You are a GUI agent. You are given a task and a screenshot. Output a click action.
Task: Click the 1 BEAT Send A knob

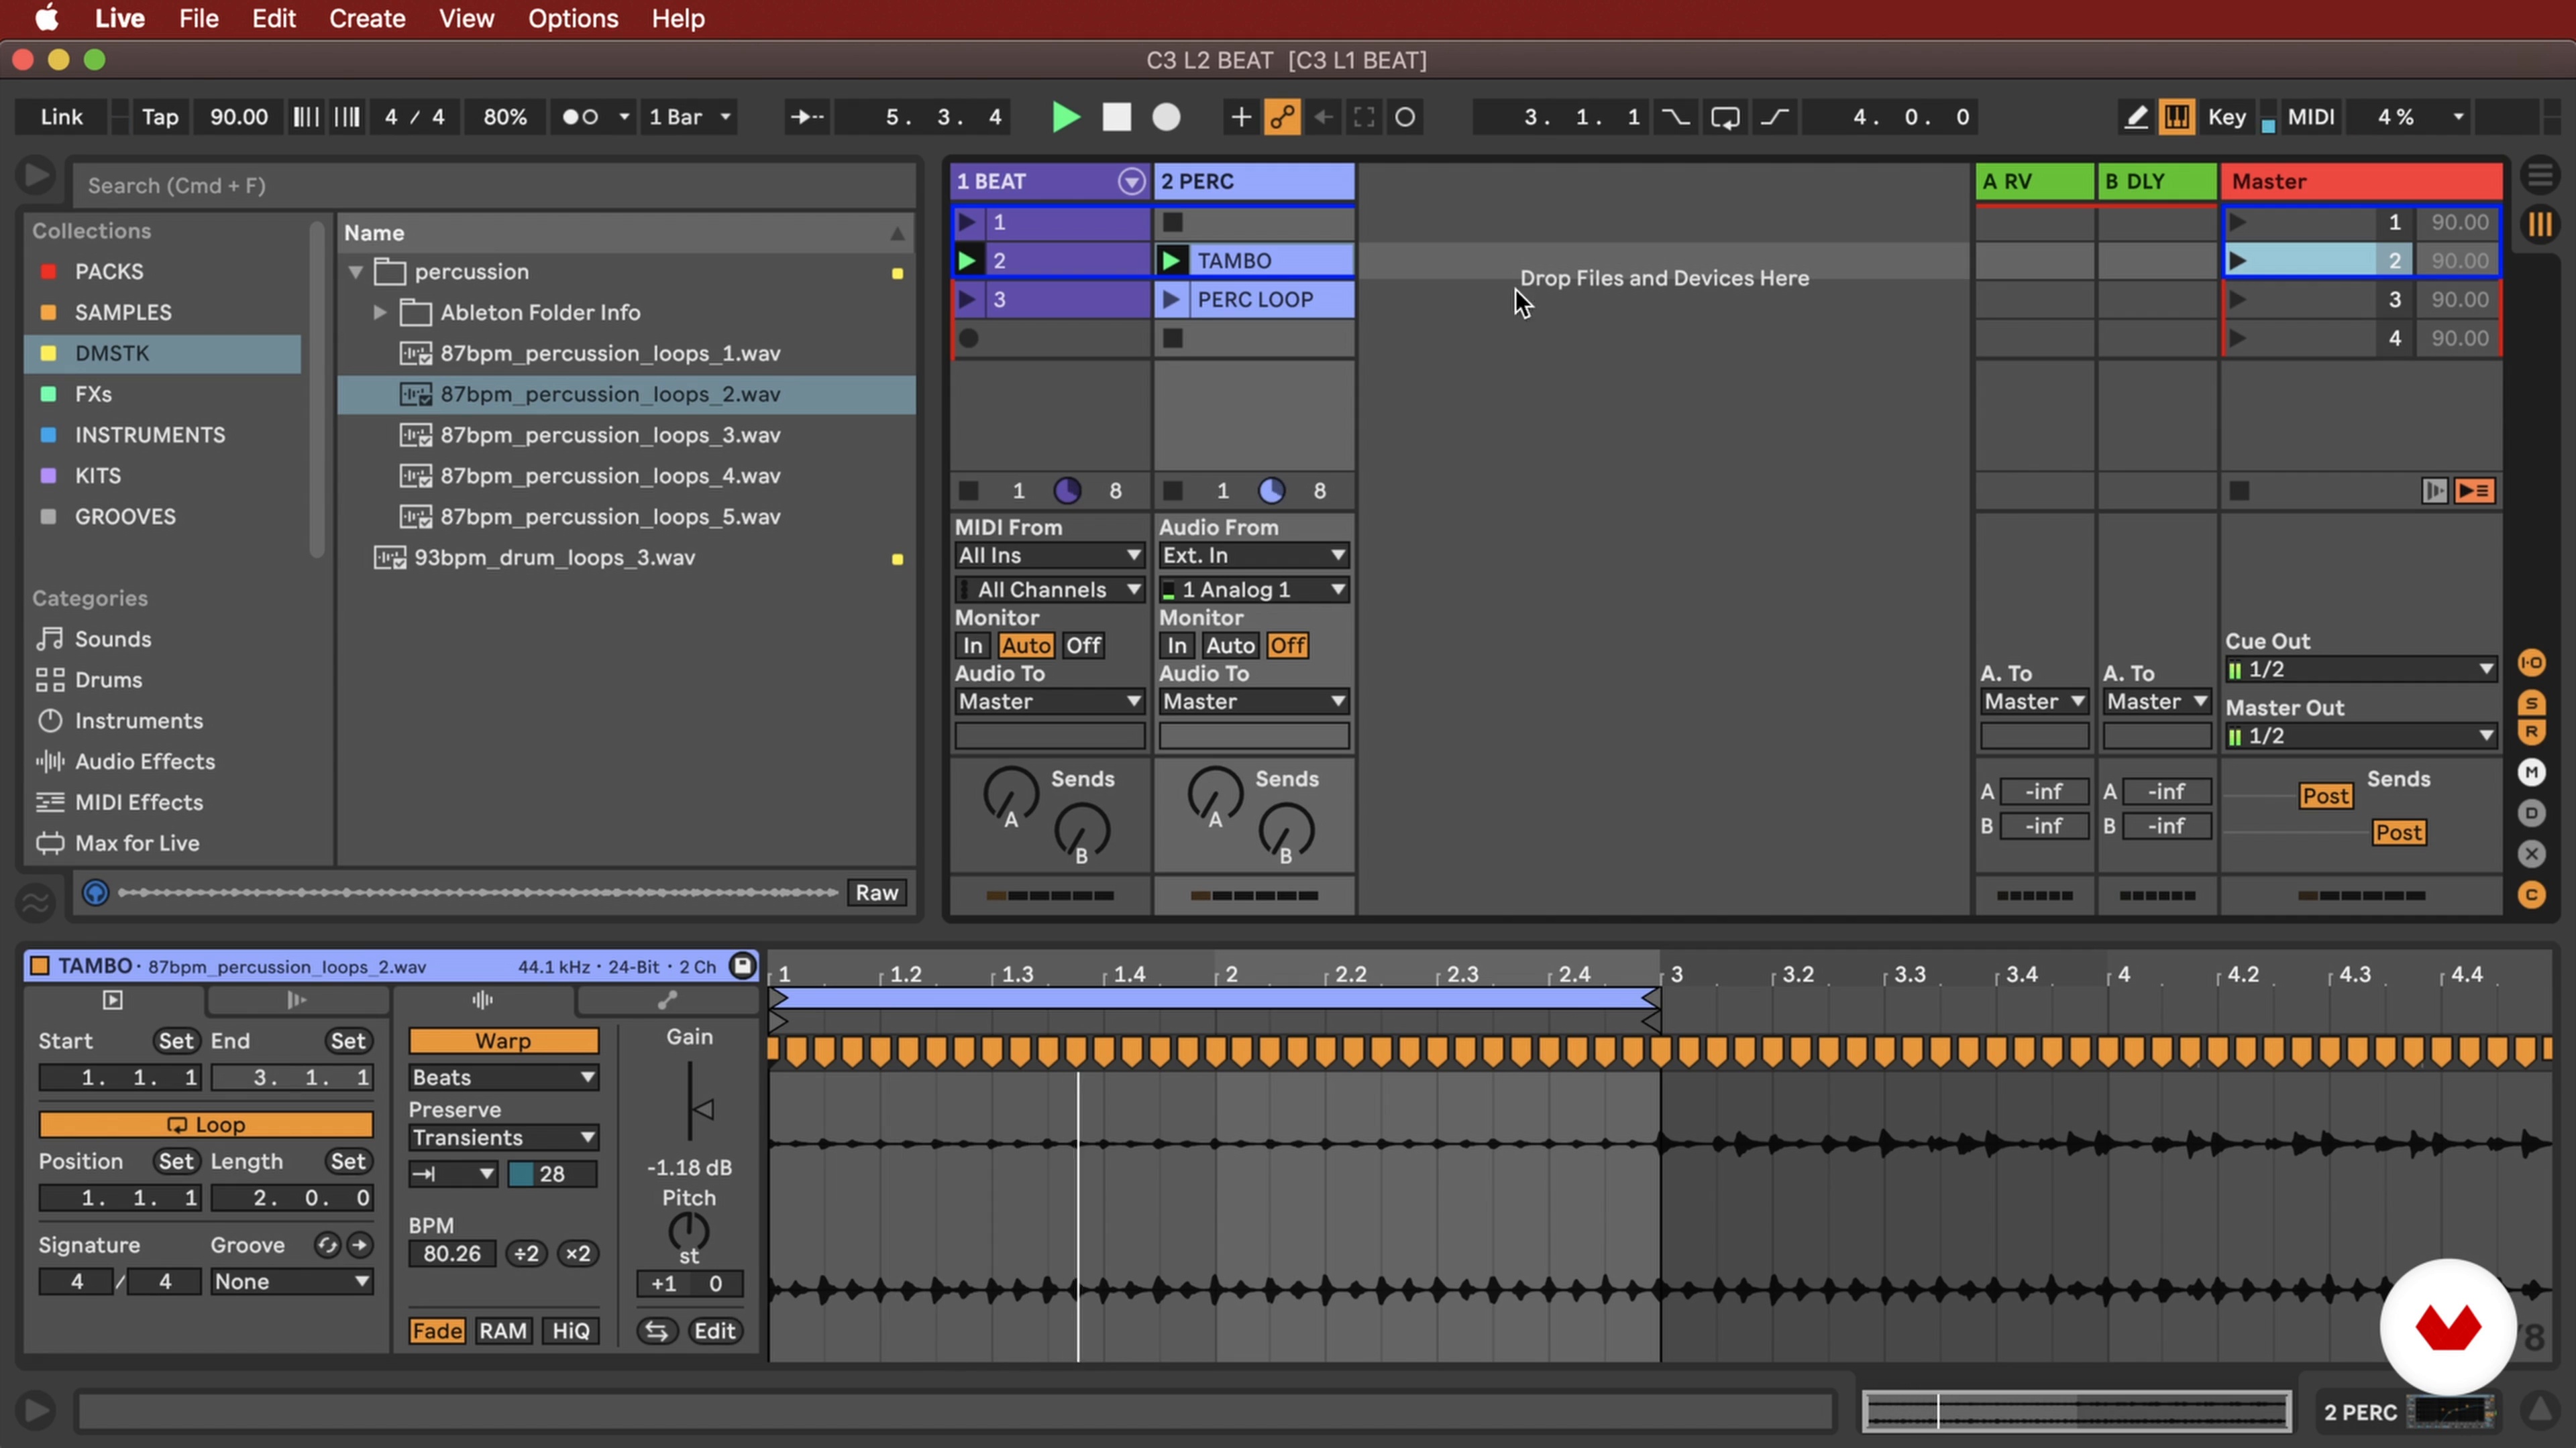(1011, 794)
